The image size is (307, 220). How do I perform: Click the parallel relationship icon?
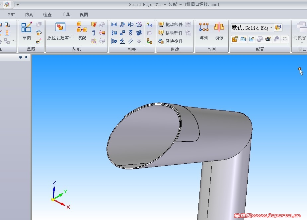(x=130, y=41)
